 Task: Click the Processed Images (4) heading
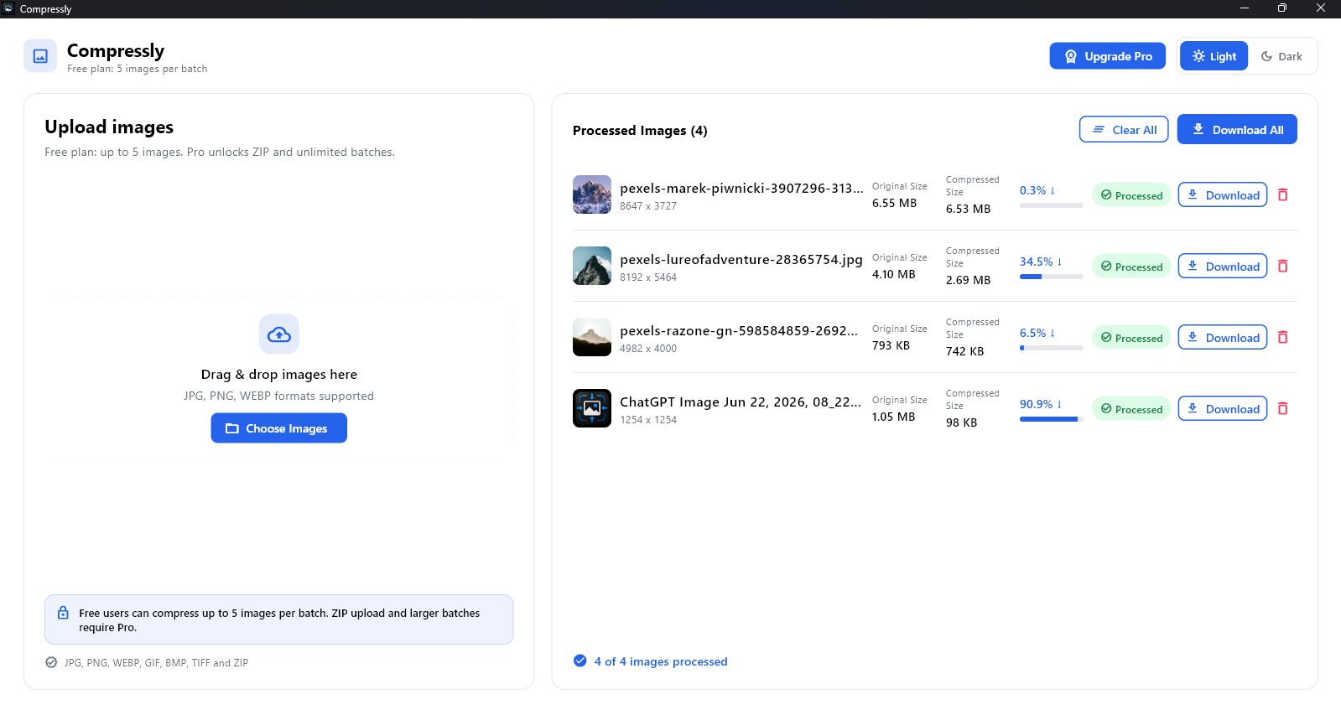640,131
